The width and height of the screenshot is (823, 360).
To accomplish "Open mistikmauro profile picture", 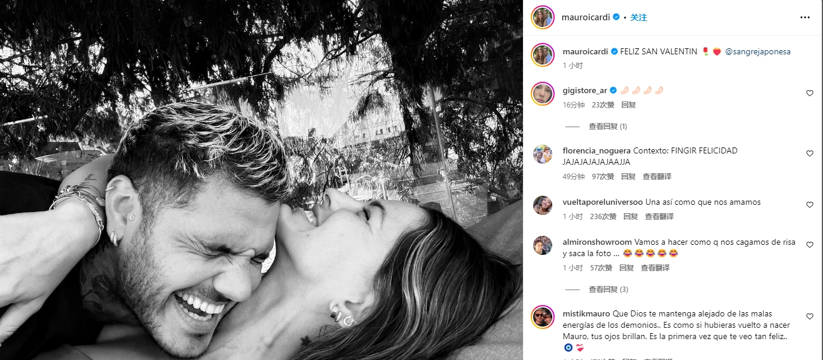I will 543,317.
